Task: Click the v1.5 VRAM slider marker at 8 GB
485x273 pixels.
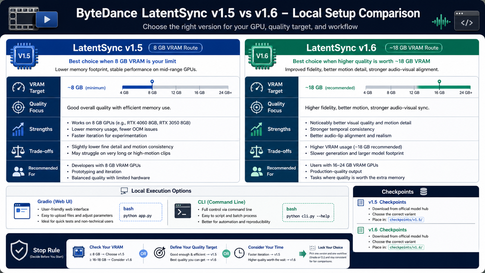Action: [152, 82]
